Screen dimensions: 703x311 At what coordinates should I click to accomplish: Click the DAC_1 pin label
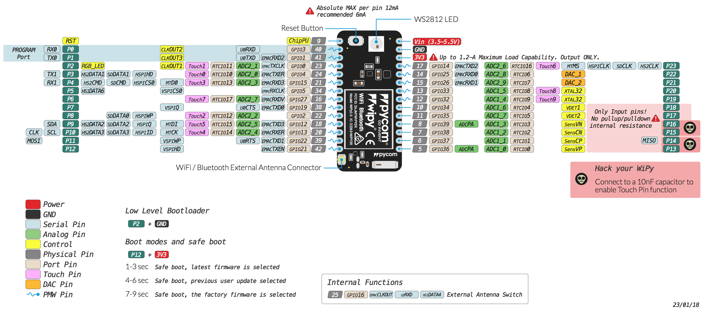point(573,74)
